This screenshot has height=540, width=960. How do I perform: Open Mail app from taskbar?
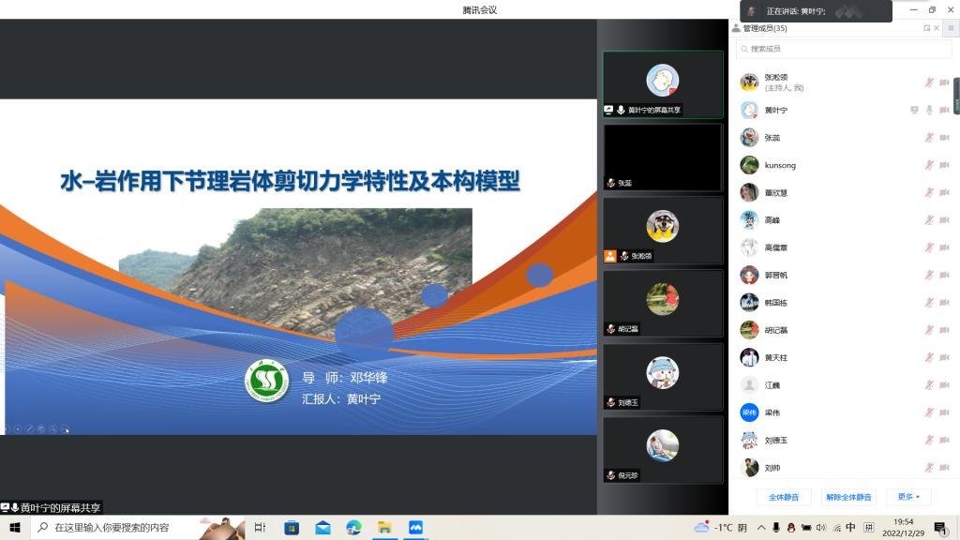tap(322, 527)
